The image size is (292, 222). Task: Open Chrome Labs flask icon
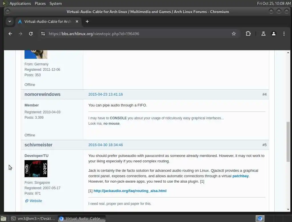(263, 34)
